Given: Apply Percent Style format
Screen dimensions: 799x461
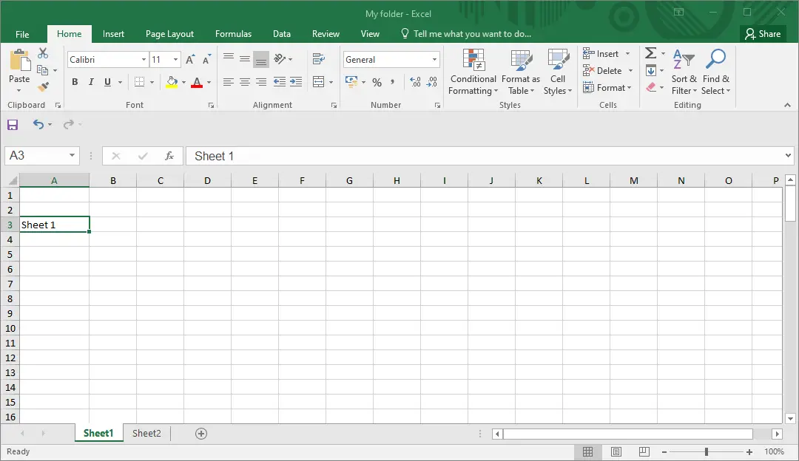Looking at the screenshot, I should click(x=377, y=82).
